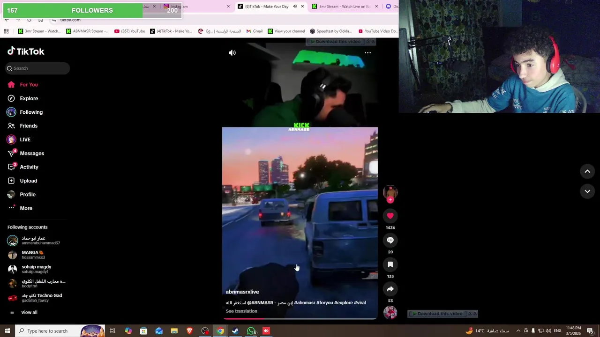Open the Speedtest by Ookla bookmark

[331, 31]
